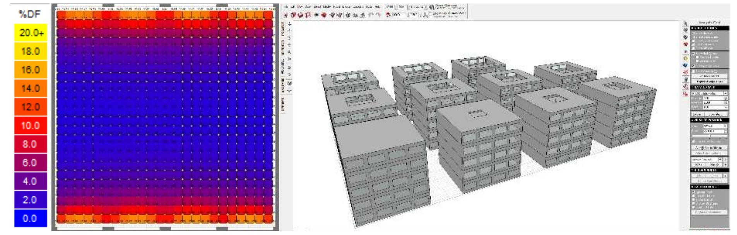Toggle Show Contour Lines checkbox
The height and width of the screenshot is (235, 737).
pos(694,41)
